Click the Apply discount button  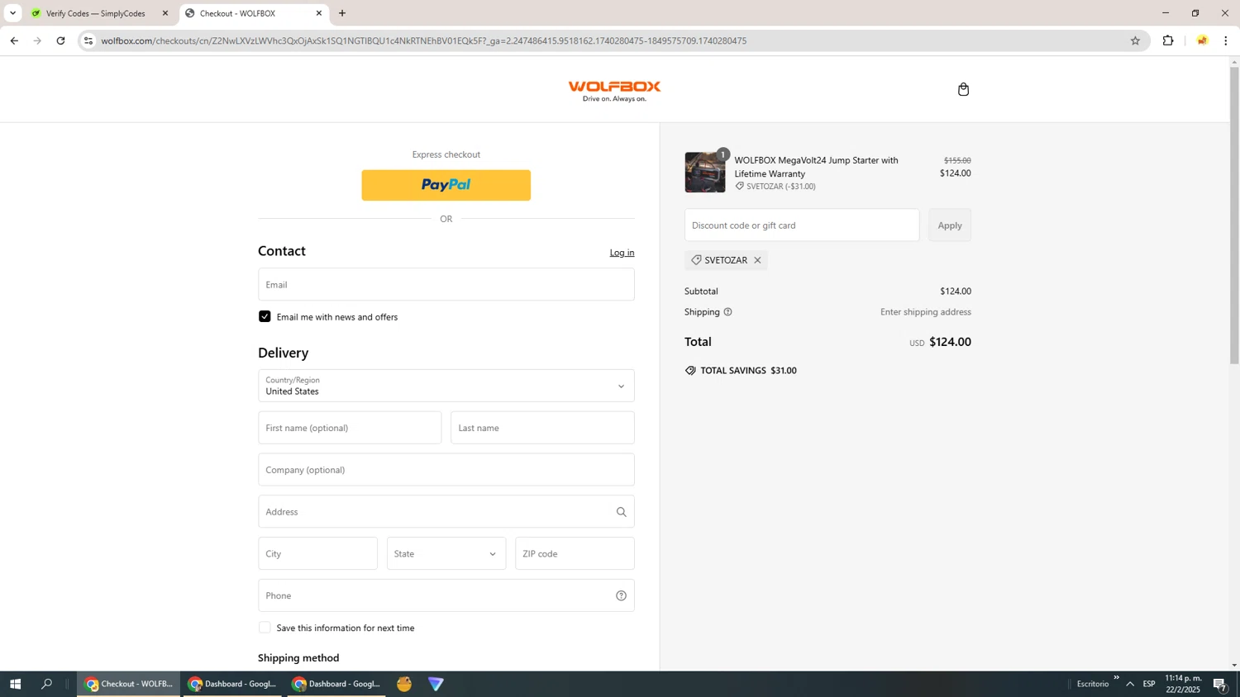coord(950,225)
